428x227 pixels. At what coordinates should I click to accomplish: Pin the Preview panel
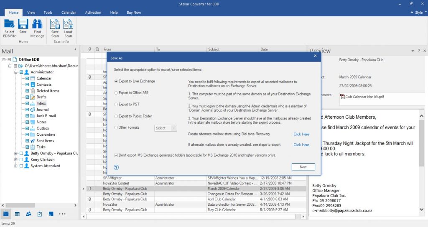point(419,51)
